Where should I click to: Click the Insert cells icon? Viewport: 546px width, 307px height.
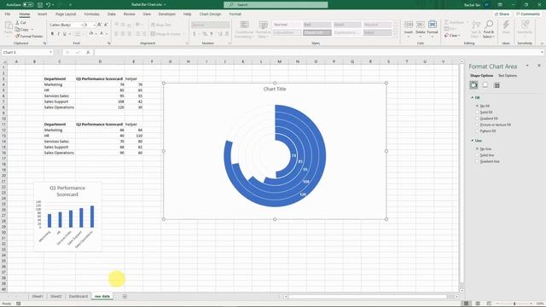click(409, 25)
